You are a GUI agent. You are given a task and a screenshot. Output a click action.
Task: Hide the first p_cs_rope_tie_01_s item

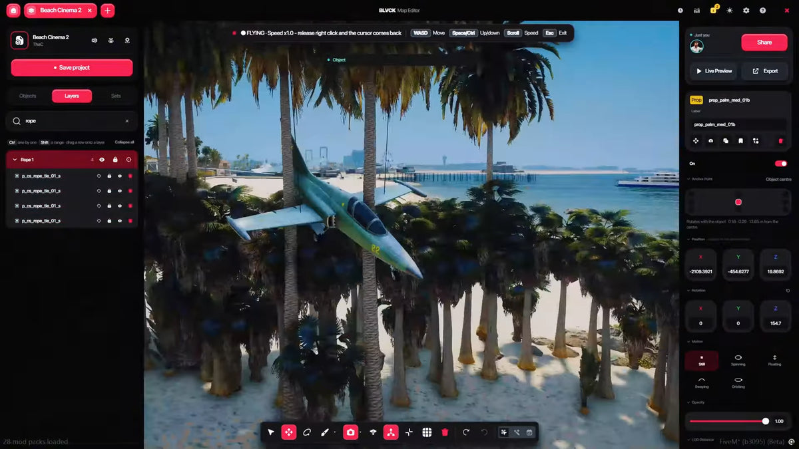pos(120,176)
